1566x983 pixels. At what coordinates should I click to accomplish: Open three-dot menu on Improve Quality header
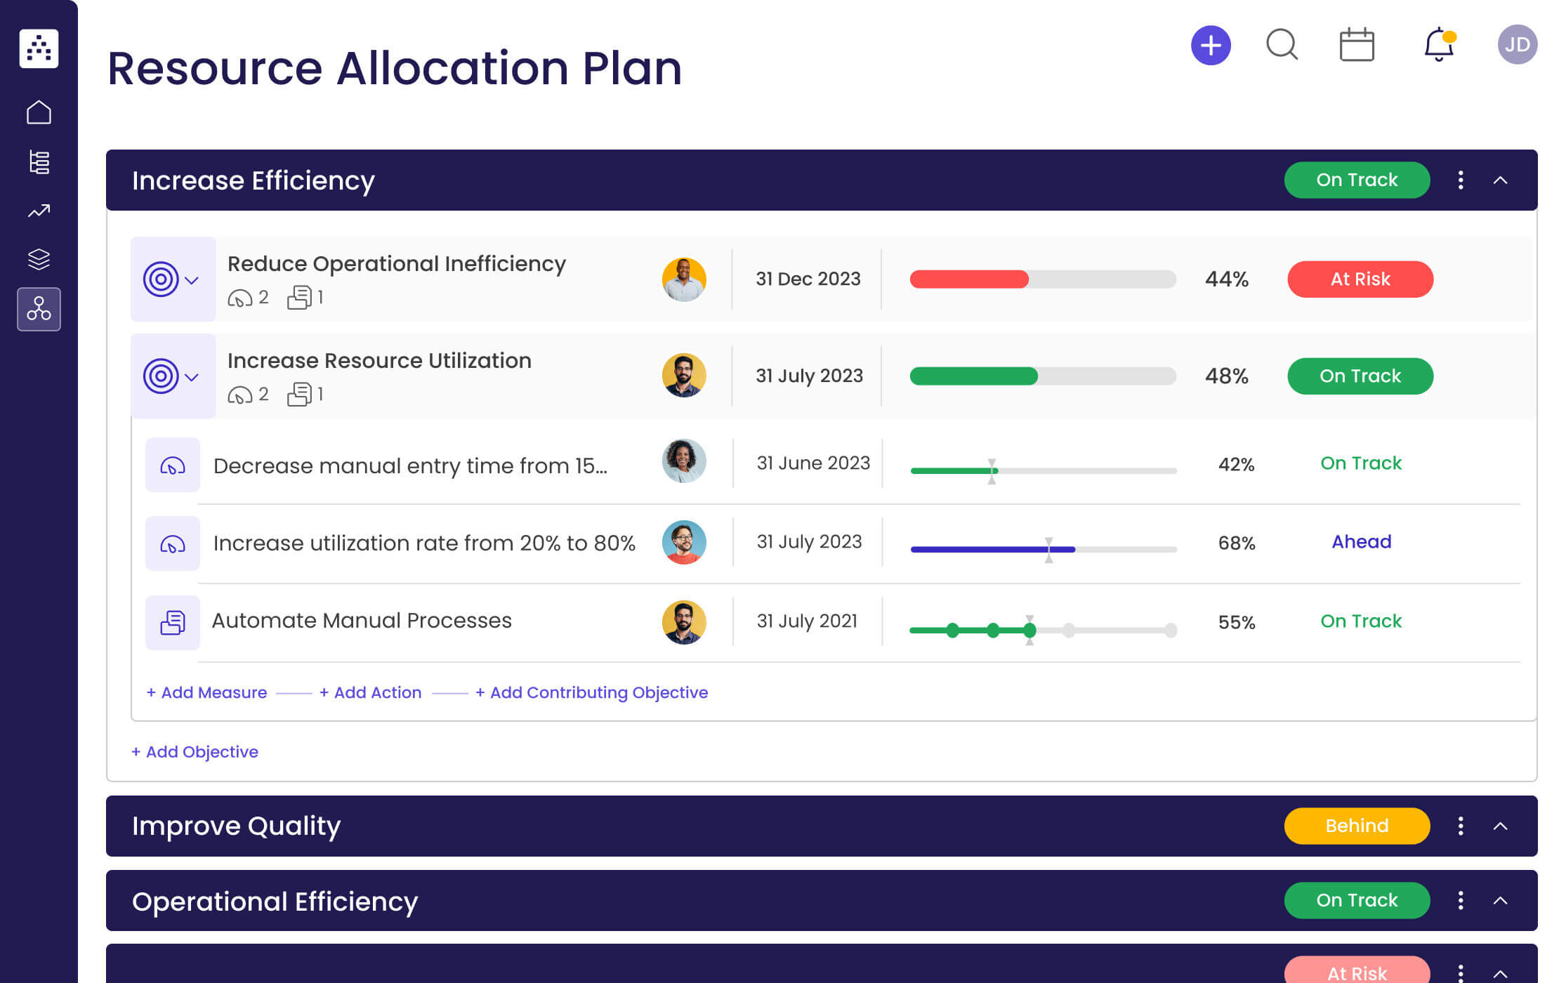pyautogui.click(x=1461, y=826)
